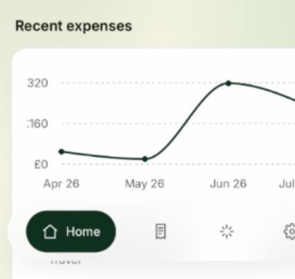Click the Apr 26 axis label
This screenshot has height=279, width=295.
(62, 184)
